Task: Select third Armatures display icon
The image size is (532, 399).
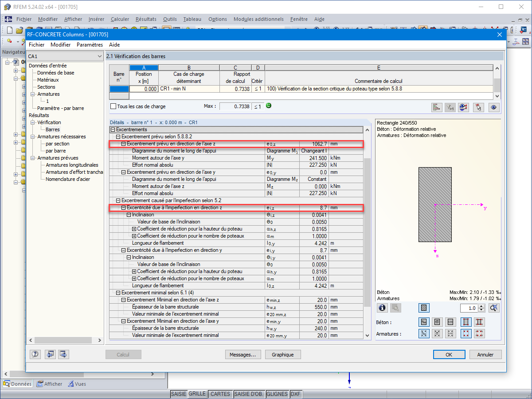Action: [x=451, y=334]
